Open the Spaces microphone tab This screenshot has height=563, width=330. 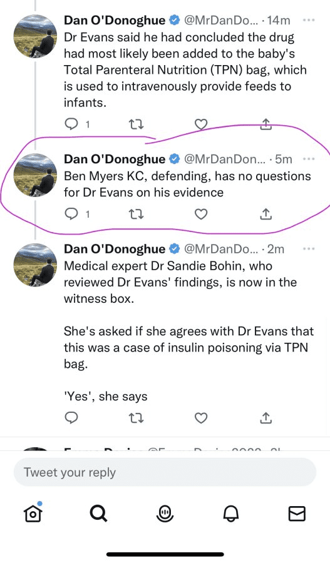pyautogui.click(x=165, y=514)
